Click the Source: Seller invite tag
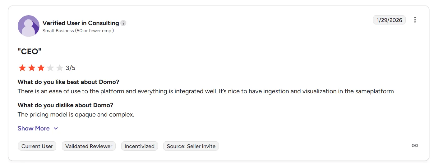Screen dimensions: 434x163 click(191, 146)
